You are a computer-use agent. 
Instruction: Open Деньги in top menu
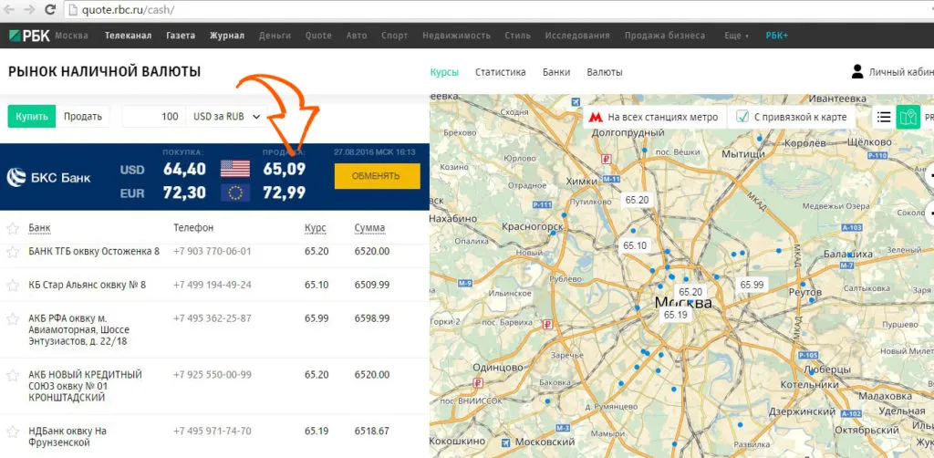pos(275,36)
